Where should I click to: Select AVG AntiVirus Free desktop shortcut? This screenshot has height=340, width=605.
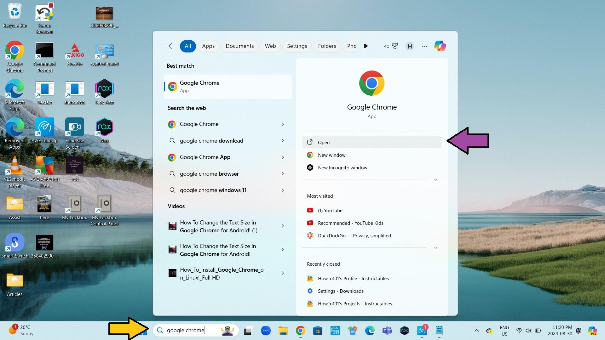point(45,172)
